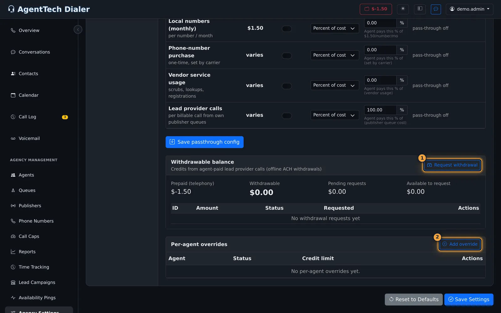Click percent field for Local numbers row
501x313 pixels.
pos(380,23)
